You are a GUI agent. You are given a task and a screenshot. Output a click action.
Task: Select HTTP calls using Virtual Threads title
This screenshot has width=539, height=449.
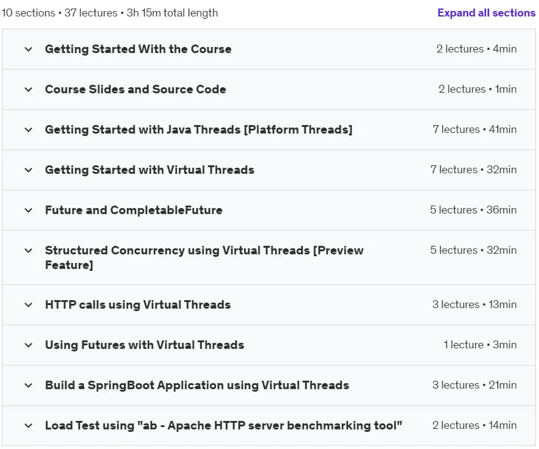coord(138,304)
